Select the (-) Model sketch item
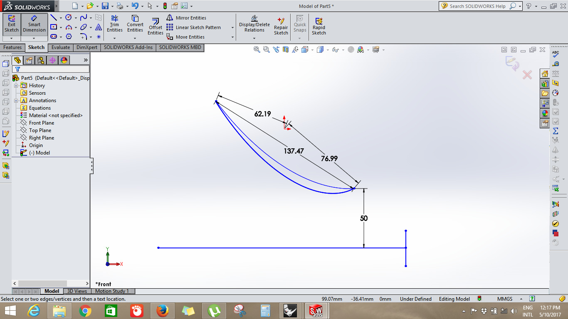568x319 pixels. [35, 153]
